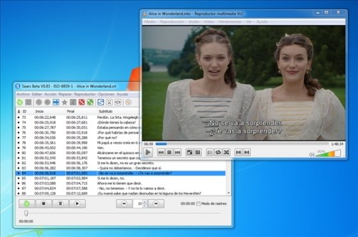Open the Reparar menu in Sears
Image resolution: width=358 pixels, height=237 pixels.
65,94
